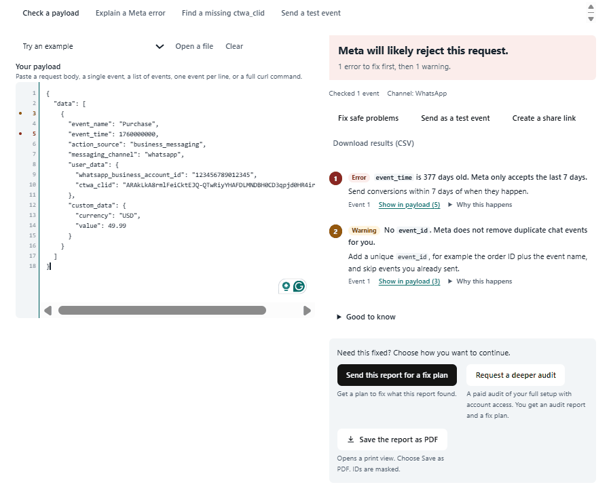Click the Meta will likely reject heading
Viewport: 611px width, 489px height.
pyautogui.click(x=423, y=51)
